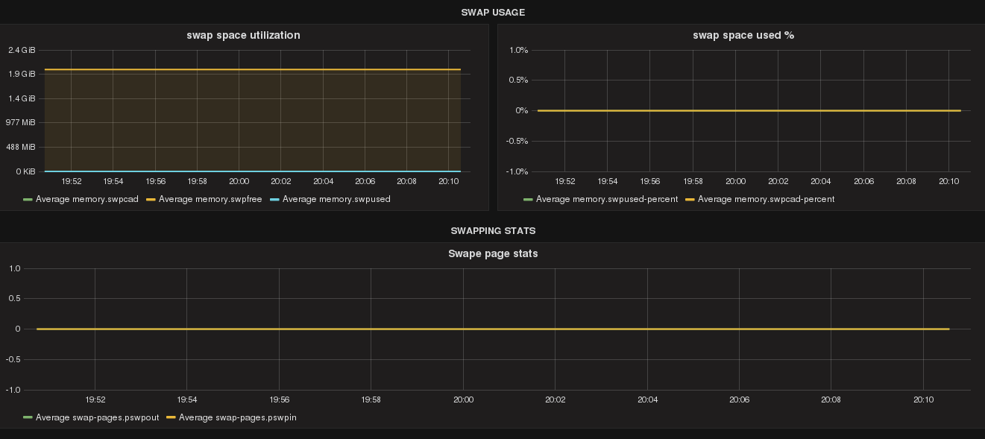
Task: Click the swpused cyan line in utilization graph
Action: tap(253, 171)
